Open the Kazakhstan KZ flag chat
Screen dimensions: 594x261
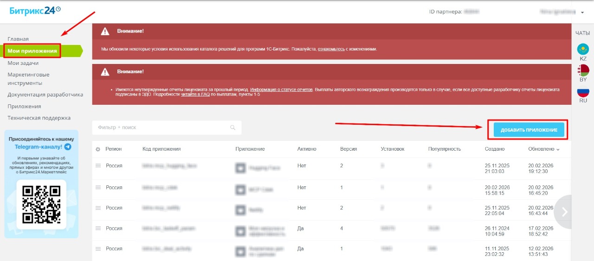(x=583, y=49)
